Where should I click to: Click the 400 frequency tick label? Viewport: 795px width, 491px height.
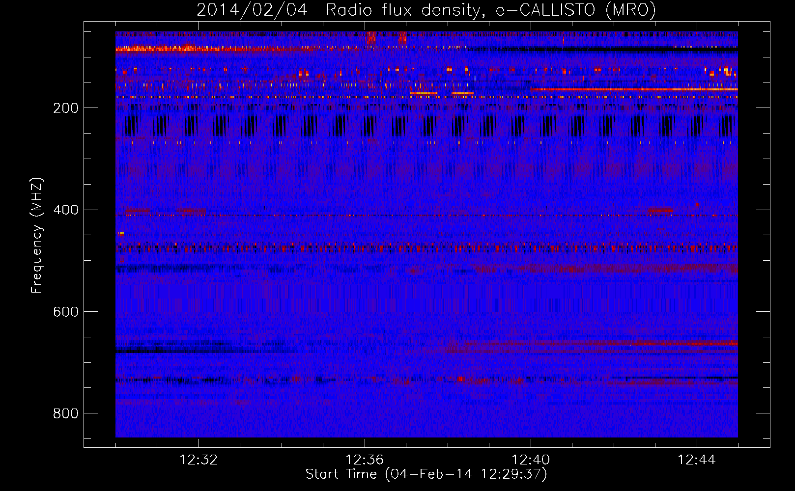click(x=66, y=210)
